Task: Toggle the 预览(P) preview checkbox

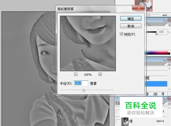Action: pyautogui.click(x=121, y=34)
